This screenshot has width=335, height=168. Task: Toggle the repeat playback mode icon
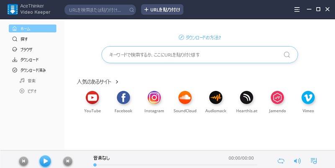click(x=281, y=161)
